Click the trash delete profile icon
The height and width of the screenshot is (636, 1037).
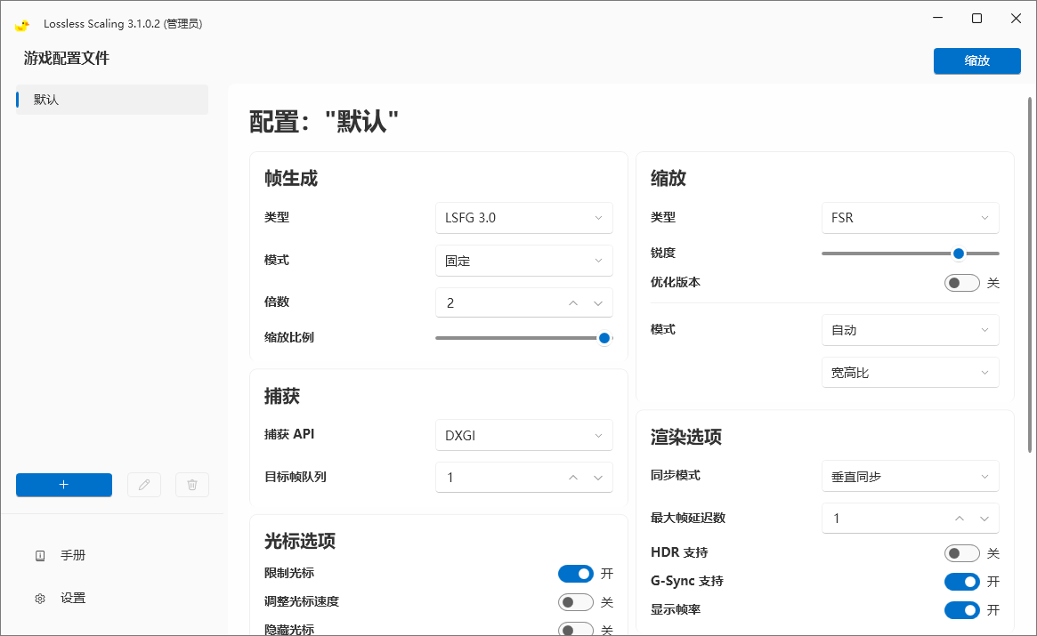point(192,485)
